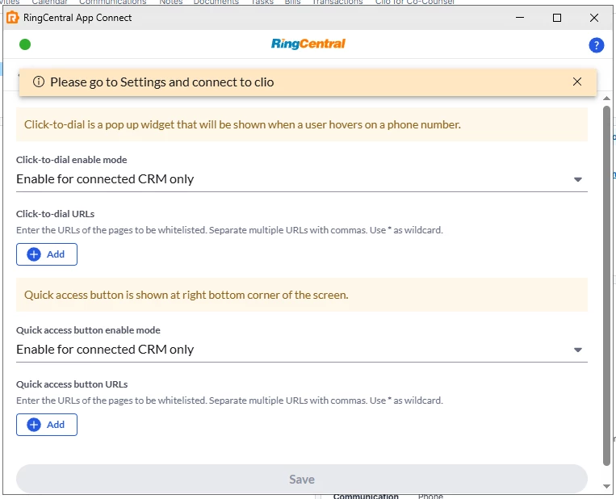This screenshot has width=616, height=499.
Task: Open Communications tab in Clio window behind
Action: click(x=113, y=2)
